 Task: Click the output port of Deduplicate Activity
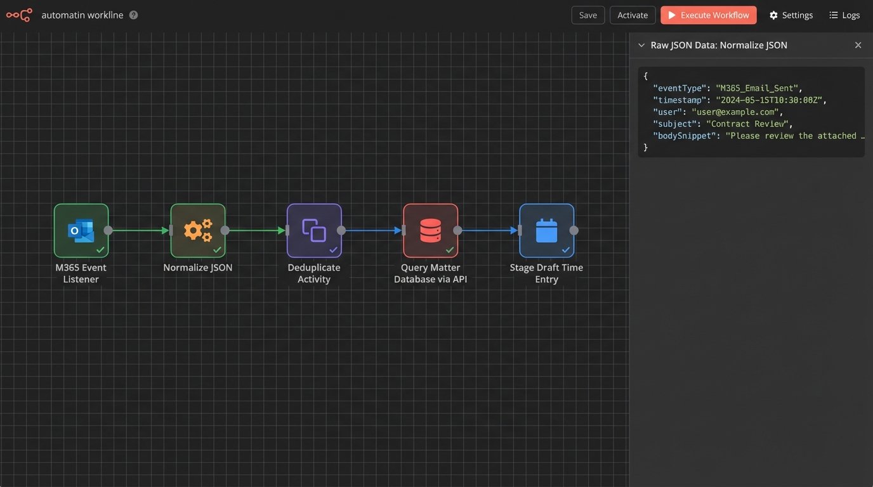pyautogui.click(x=341, y=230)
